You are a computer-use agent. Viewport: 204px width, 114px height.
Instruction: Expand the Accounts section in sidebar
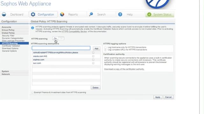pyautogui.click(x=14, y=27)
